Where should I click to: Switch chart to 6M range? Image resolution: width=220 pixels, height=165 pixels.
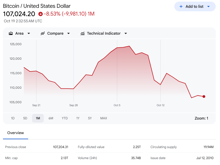tap(51, 118)
